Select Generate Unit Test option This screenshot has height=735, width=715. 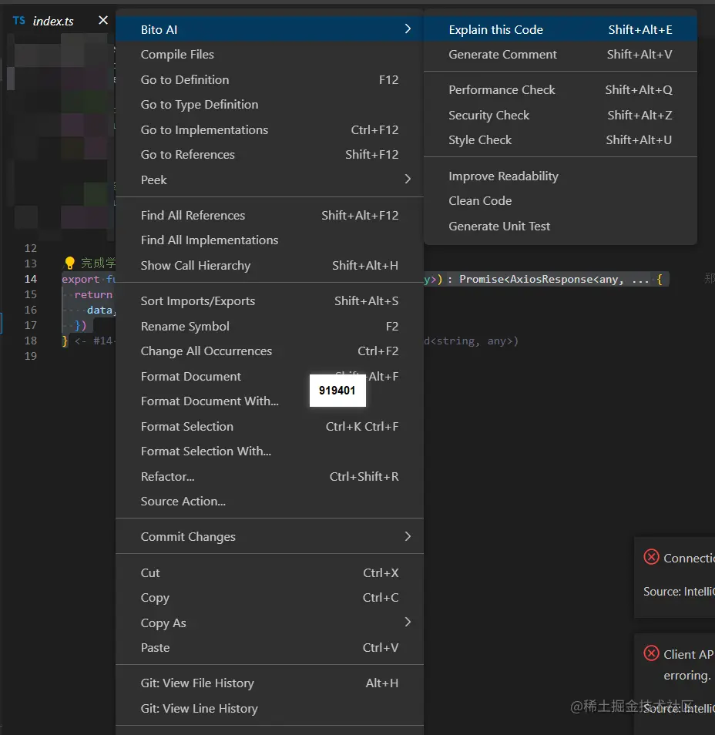(x=560, y=226)
